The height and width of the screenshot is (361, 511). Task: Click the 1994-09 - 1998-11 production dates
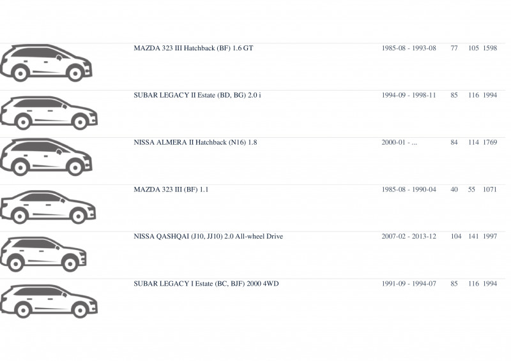[409, 96]
